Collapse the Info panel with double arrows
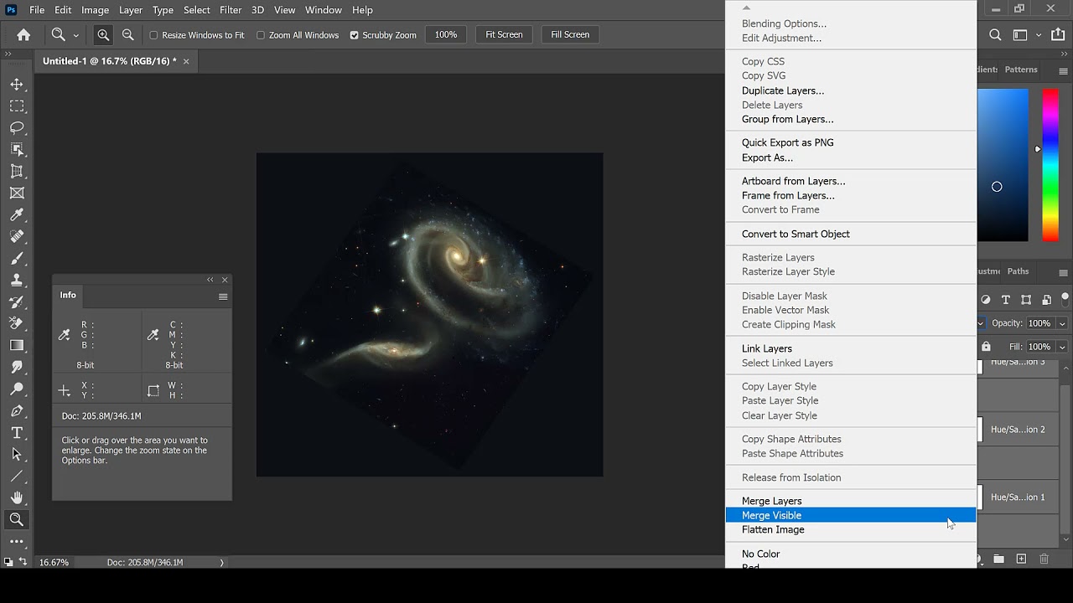The image size is (1073, 603). (x=210, y=280)
